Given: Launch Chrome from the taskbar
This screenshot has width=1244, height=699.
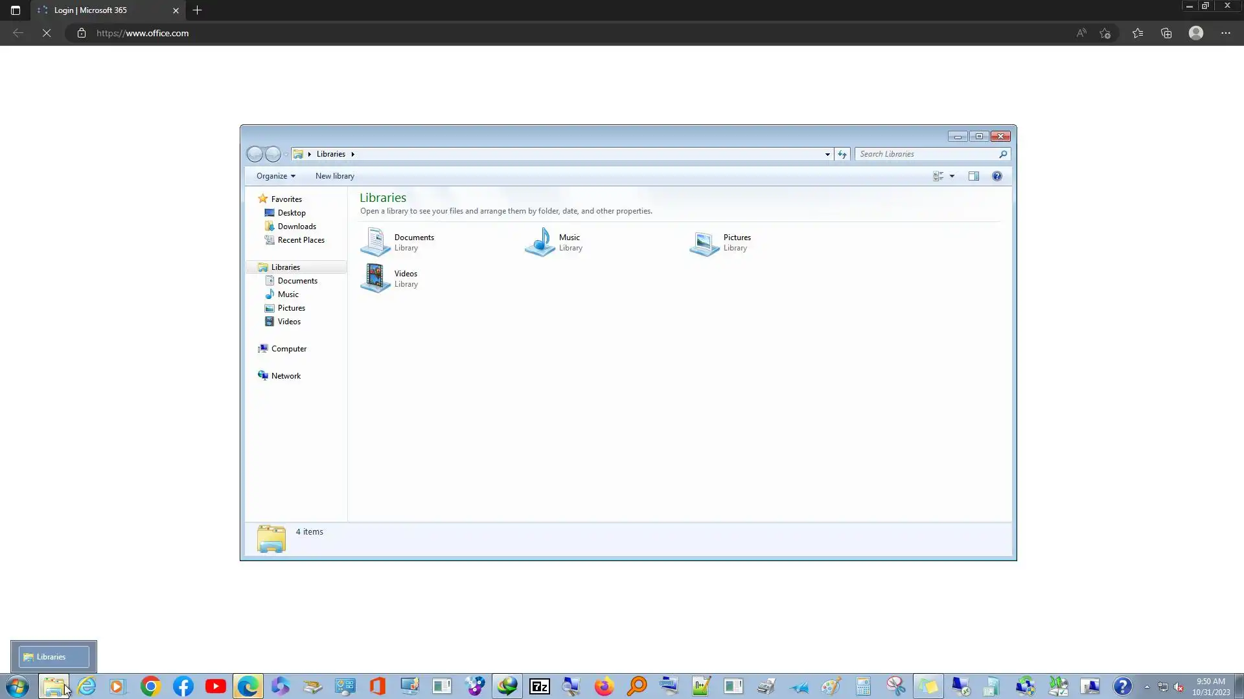Looking at the screenshot, I should (150, 686).
